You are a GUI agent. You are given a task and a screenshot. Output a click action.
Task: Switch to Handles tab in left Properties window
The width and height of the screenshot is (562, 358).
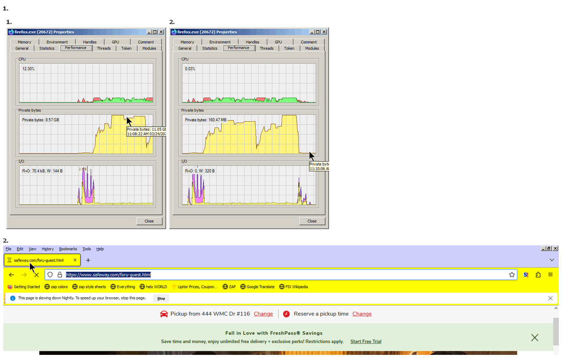(89, 42)
